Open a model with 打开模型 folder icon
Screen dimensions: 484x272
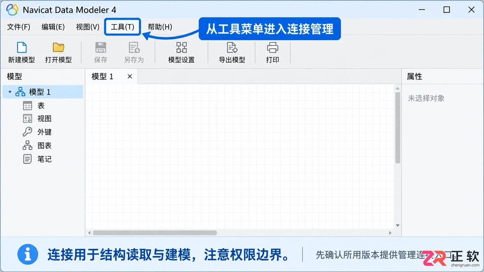pos(58,47)
